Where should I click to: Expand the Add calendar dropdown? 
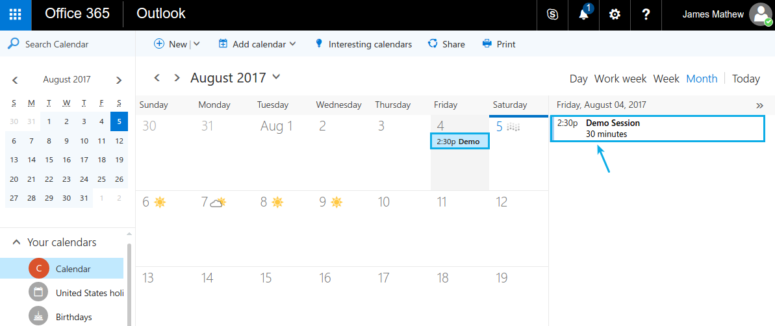(292, 44)
